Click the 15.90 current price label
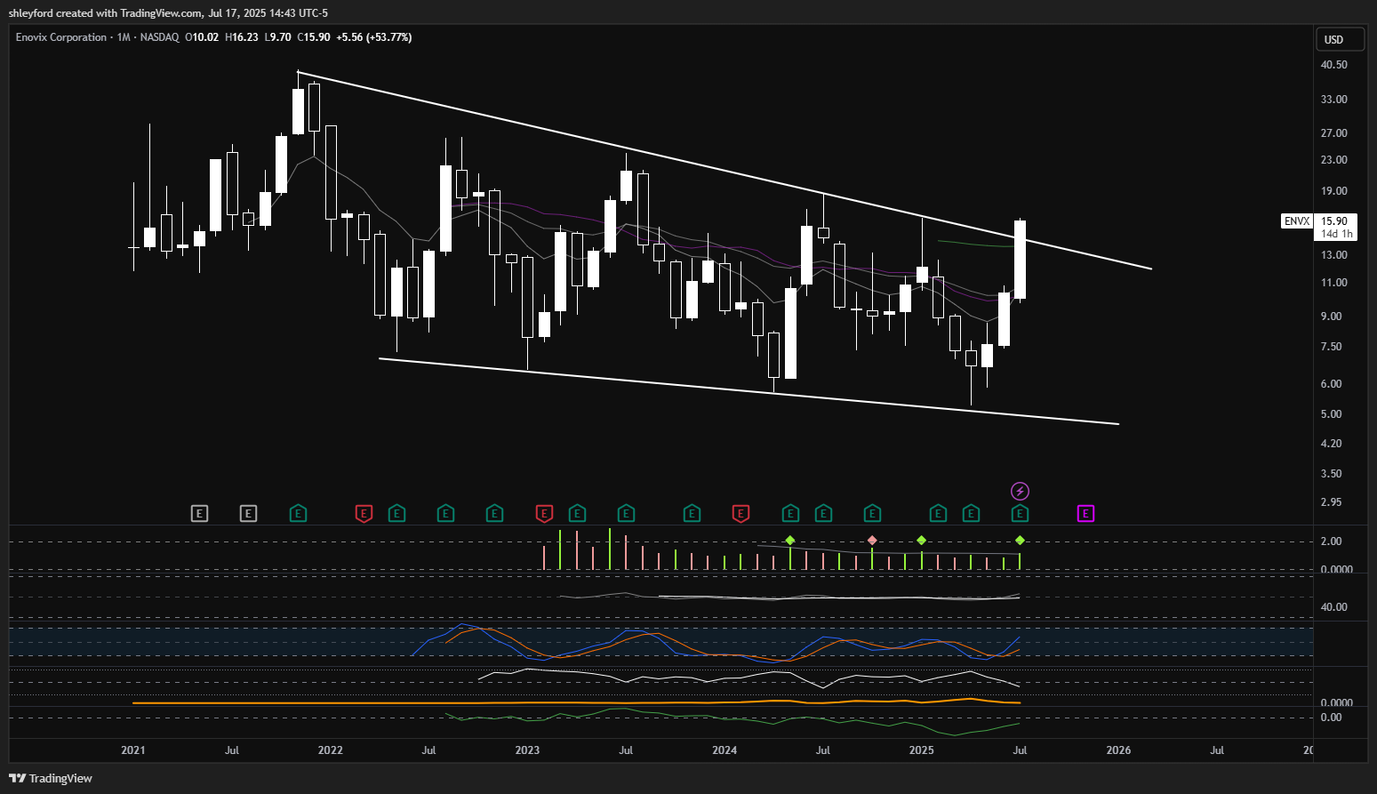This screenshot has width=1377, height=794. [1334, 221]
